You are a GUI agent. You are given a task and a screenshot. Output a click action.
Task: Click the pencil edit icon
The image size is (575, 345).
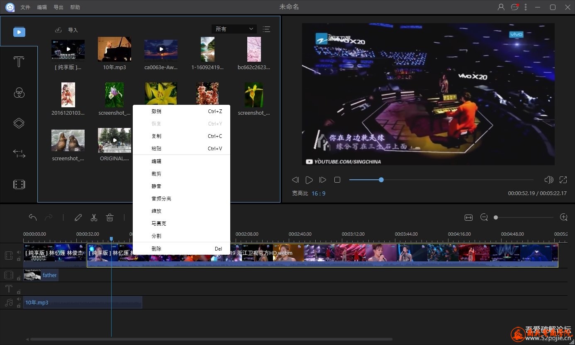[78, 217]
